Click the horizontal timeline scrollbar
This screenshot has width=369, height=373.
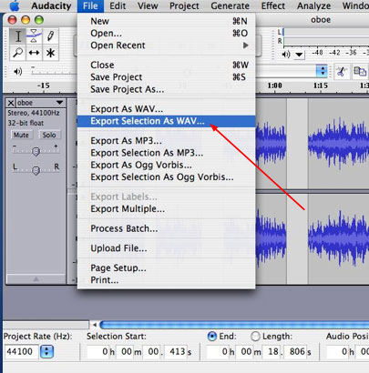tap(234, 325)
